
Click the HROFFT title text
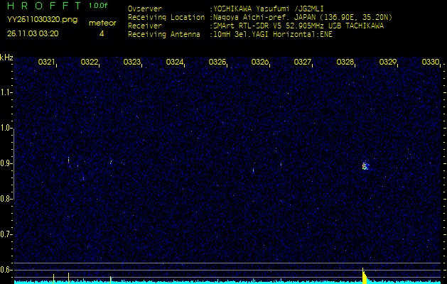click(x=44, y=6)
